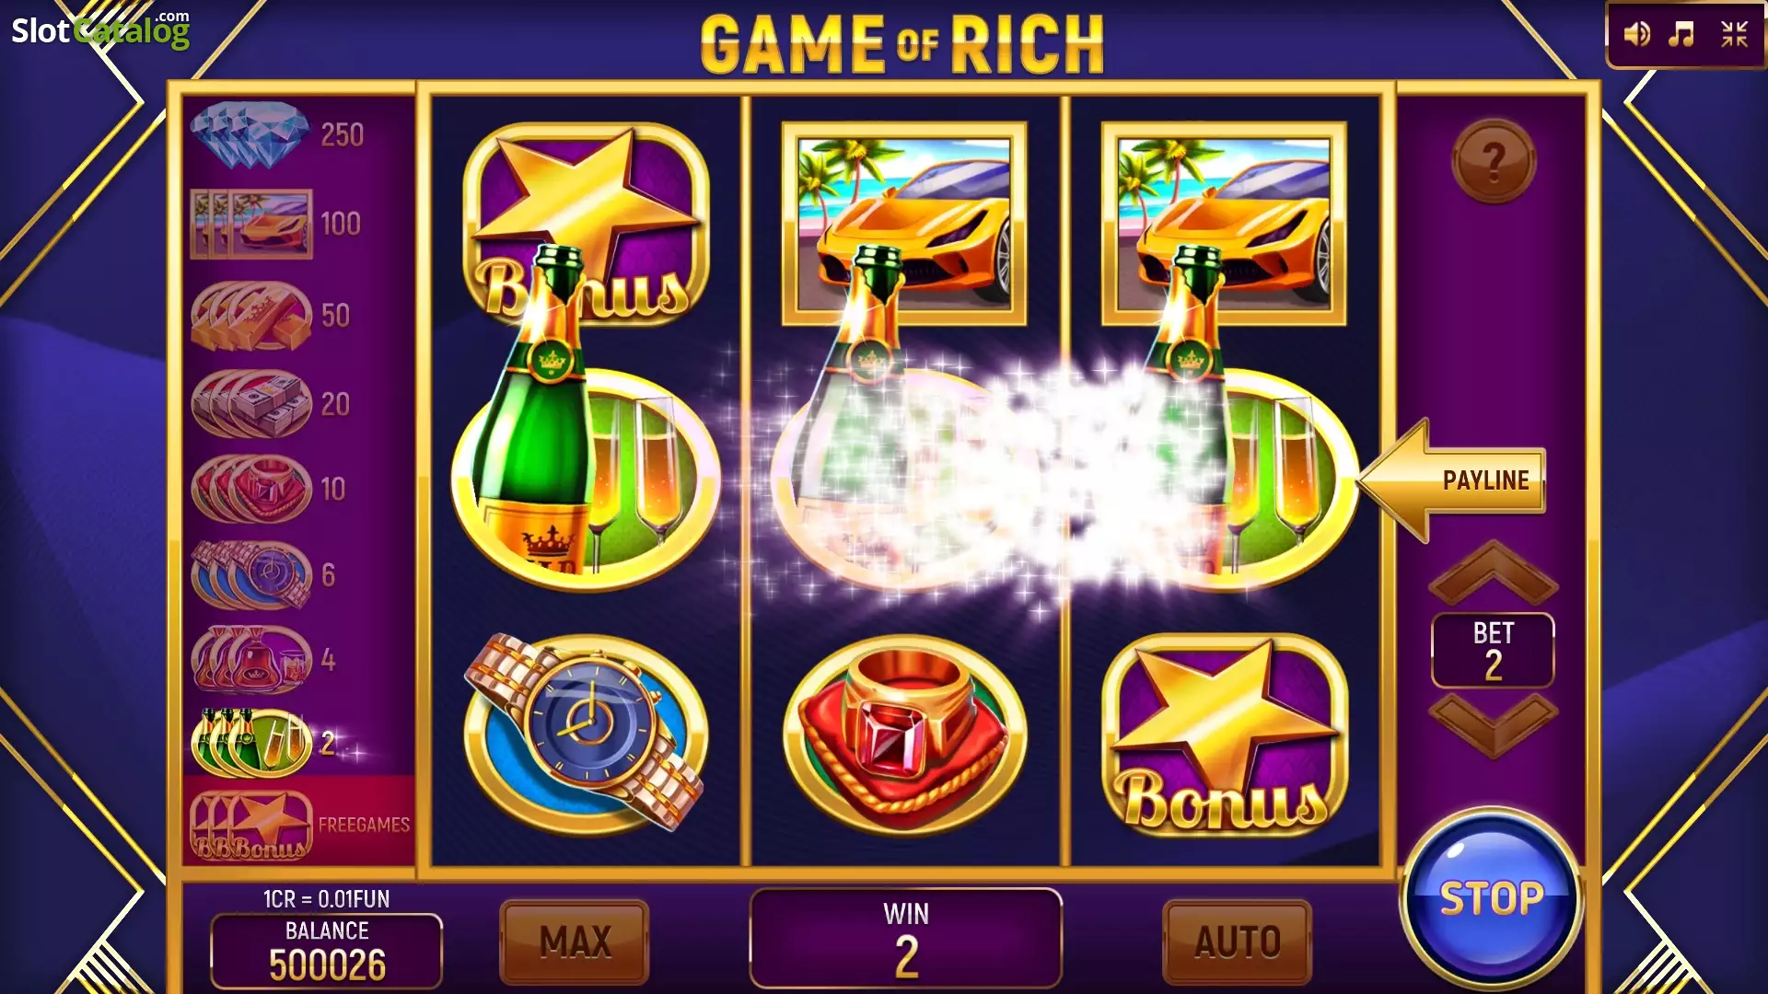Open the help question mark button
1768x994 pixels.
[x=1493, y=162]
